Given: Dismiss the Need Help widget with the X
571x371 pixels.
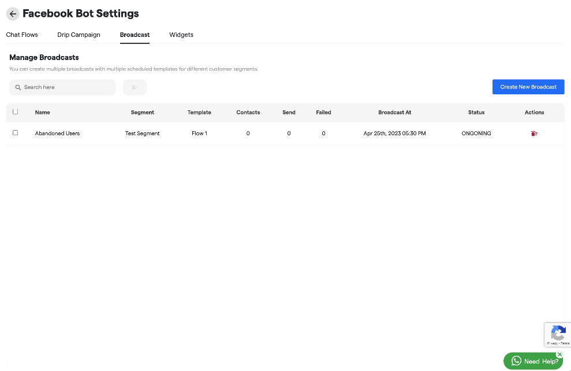Looking at the screenshot, I should (559, 354).
